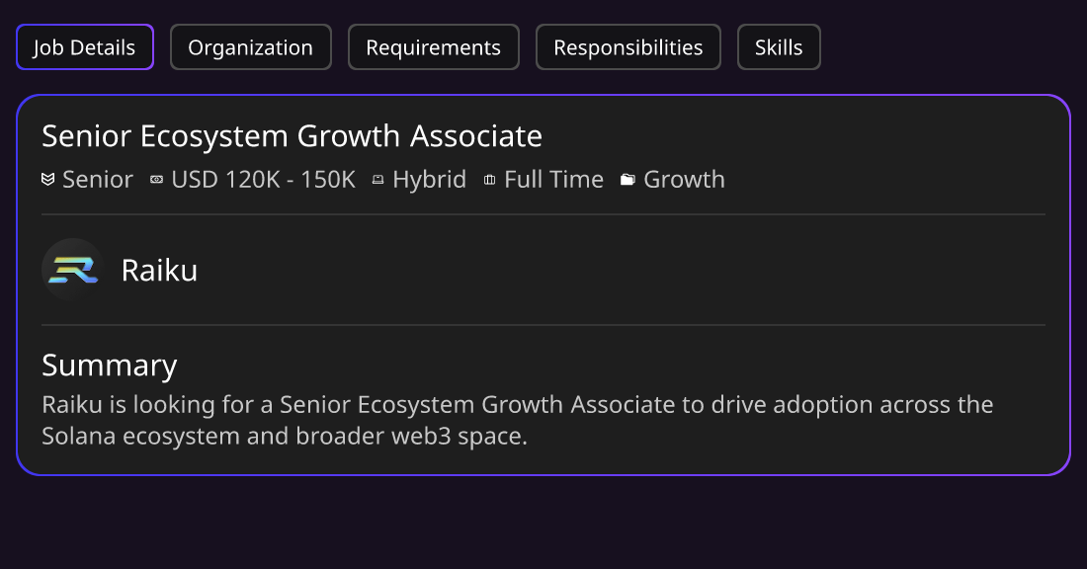
Task: Select the Requirements tab
Action: (433, 47)
